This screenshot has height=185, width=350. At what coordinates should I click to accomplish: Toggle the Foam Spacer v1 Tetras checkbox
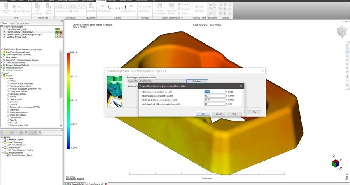click(x=8, y=156)
